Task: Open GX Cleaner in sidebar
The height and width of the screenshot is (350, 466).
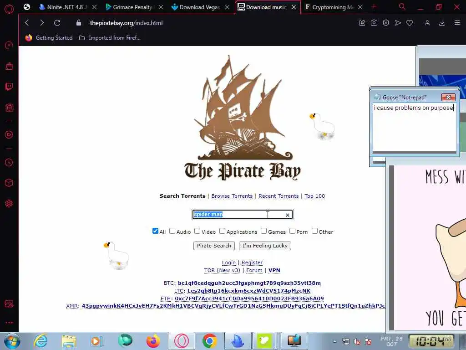Action: tap(9, 66)
